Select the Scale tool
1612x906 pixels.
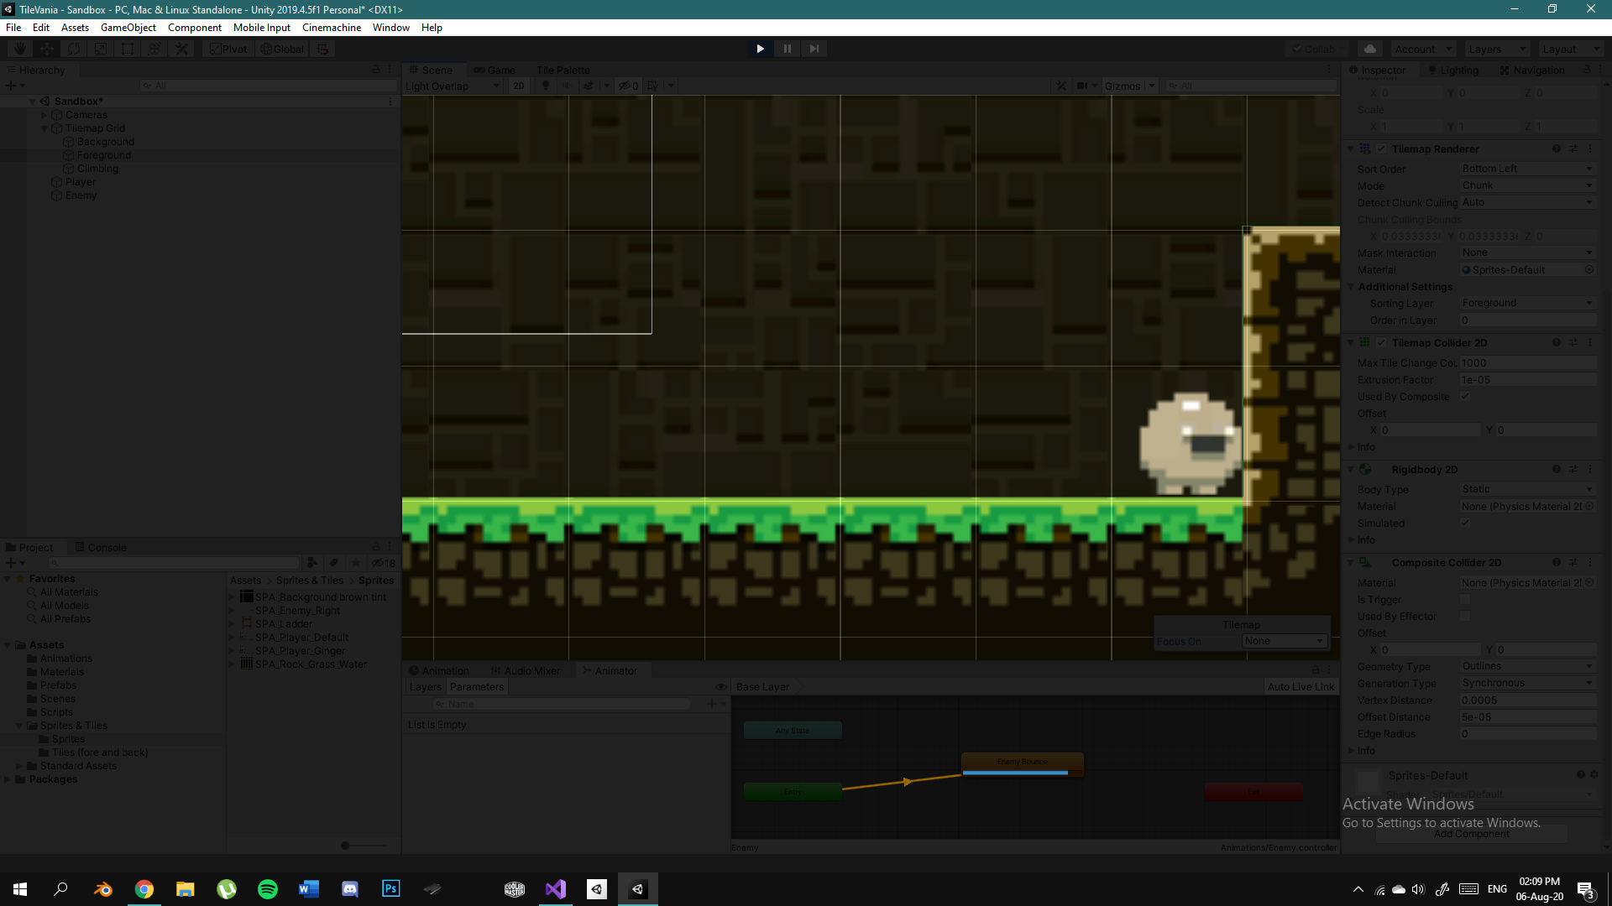click(x=101, y=48)
